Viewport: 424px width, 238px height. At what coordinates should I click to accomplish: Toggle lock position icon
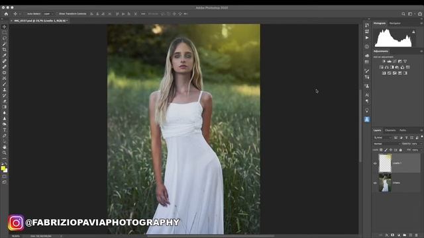[391, 150]
